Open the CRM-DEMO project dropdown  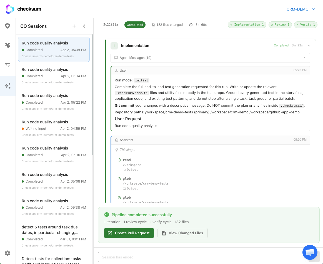click(x=301, y=9)
